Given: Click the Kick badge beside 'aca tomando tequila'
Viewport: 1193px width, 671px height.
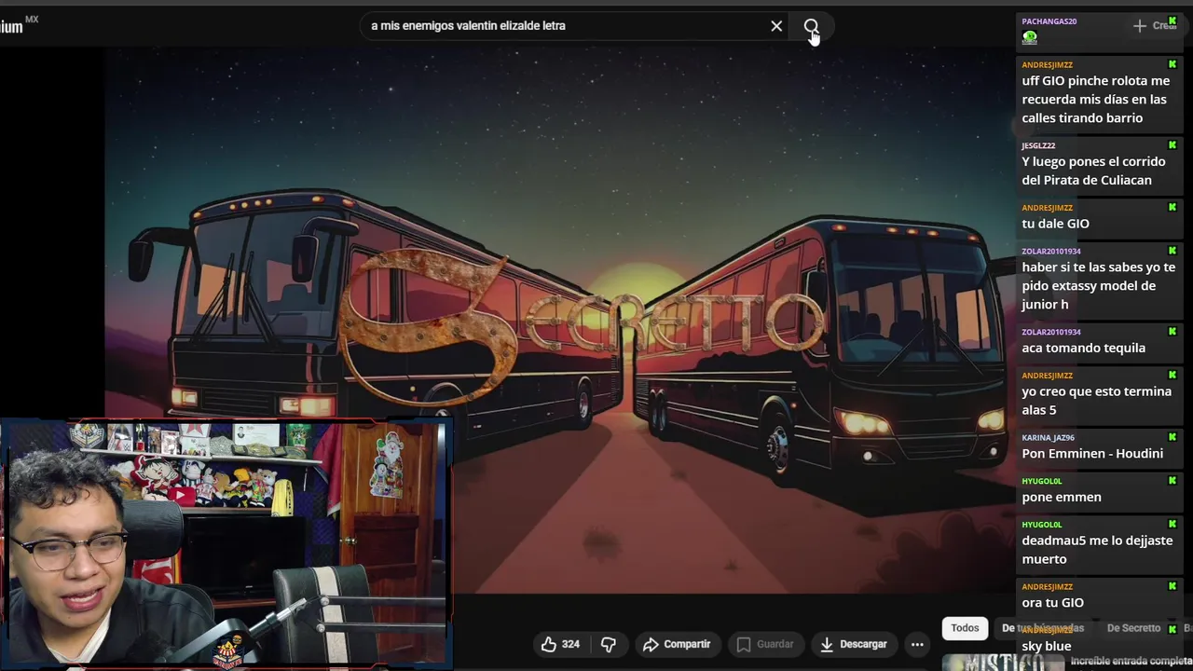Looking at the screenshot, I should tap(1172, 332).
